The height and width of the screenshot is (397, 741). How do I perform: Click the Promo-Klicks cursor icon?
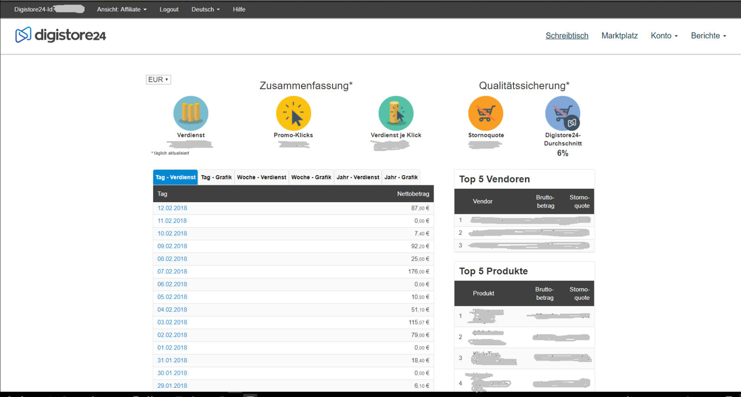pyautogui.click(x=294, y=113)
